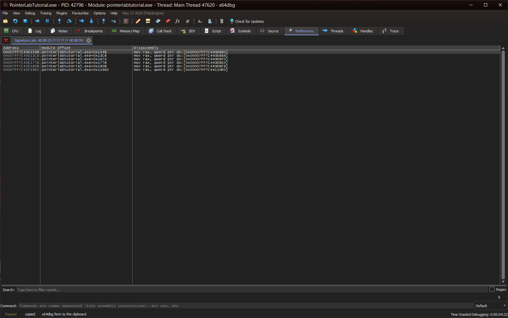Click the function fx icon

pyautogui.click(x=177, y=21)
